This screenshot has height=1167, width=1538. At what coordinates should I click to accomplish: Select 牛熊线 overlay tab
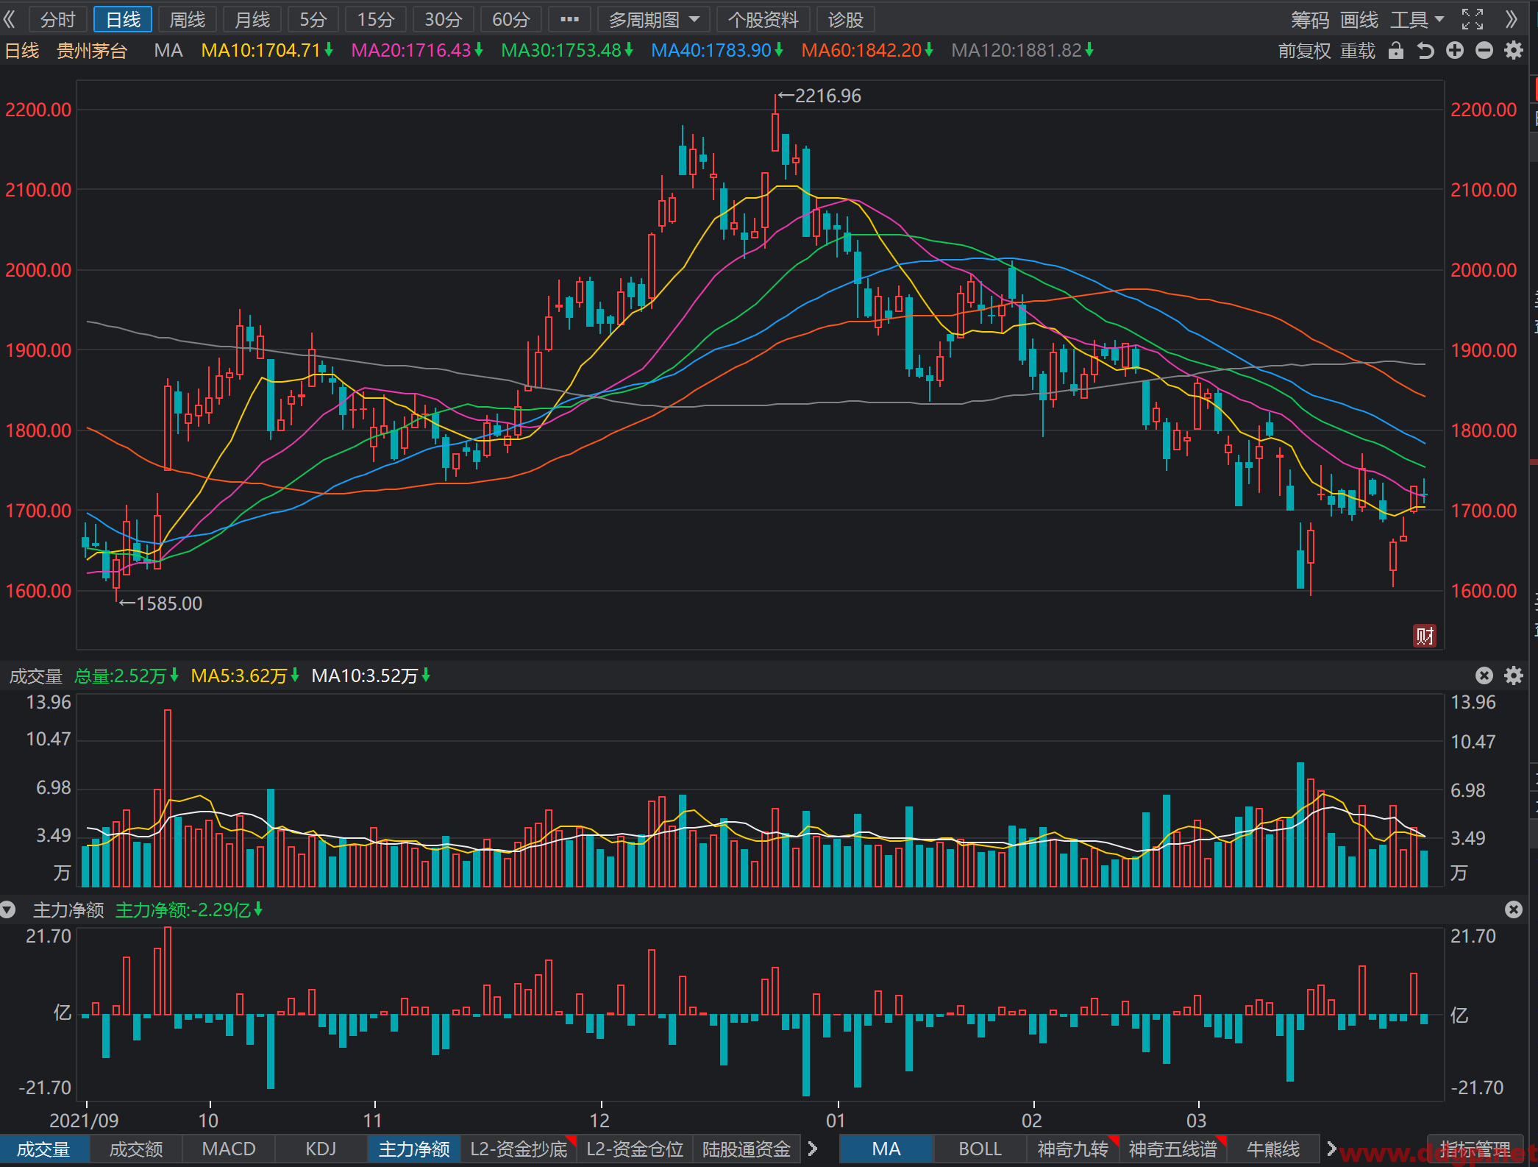(1273, 1149)
